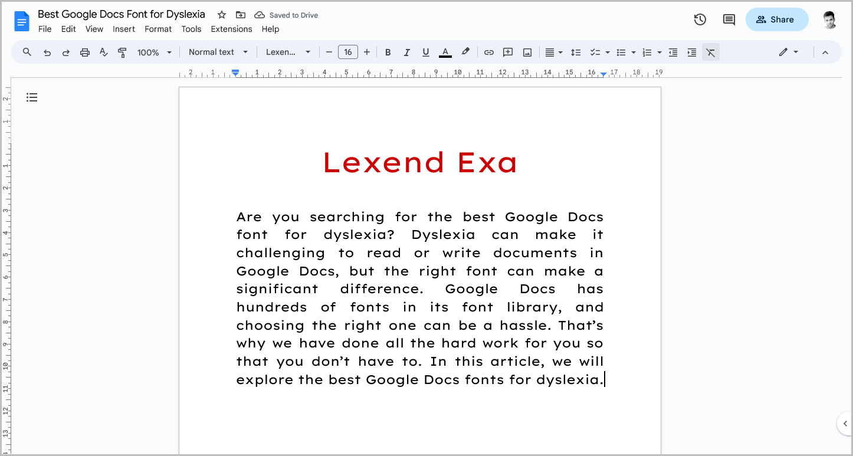Click the document title in the header
Screen dimensions: 853x456
click(122, 14)
